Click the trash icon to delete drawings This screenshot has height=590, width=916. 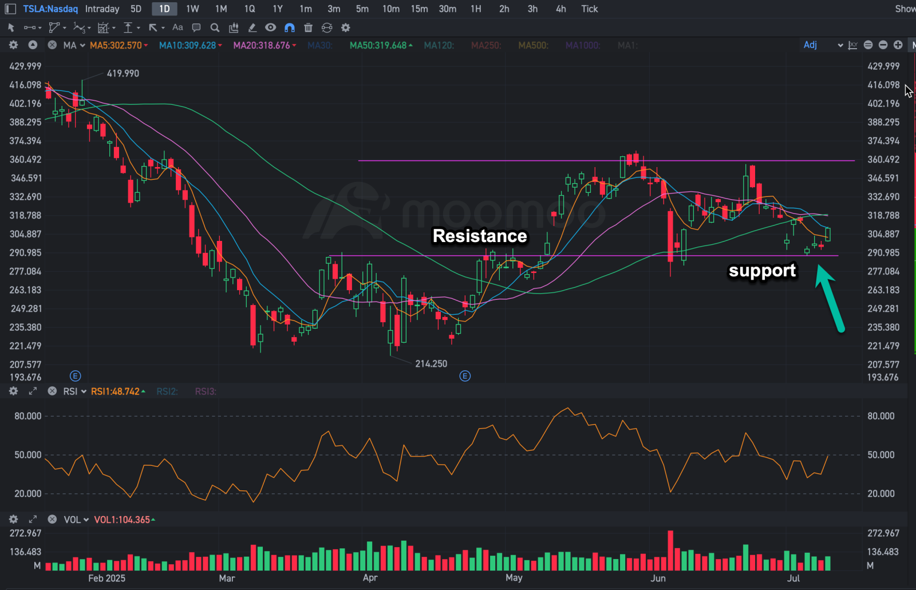point(308,27)
